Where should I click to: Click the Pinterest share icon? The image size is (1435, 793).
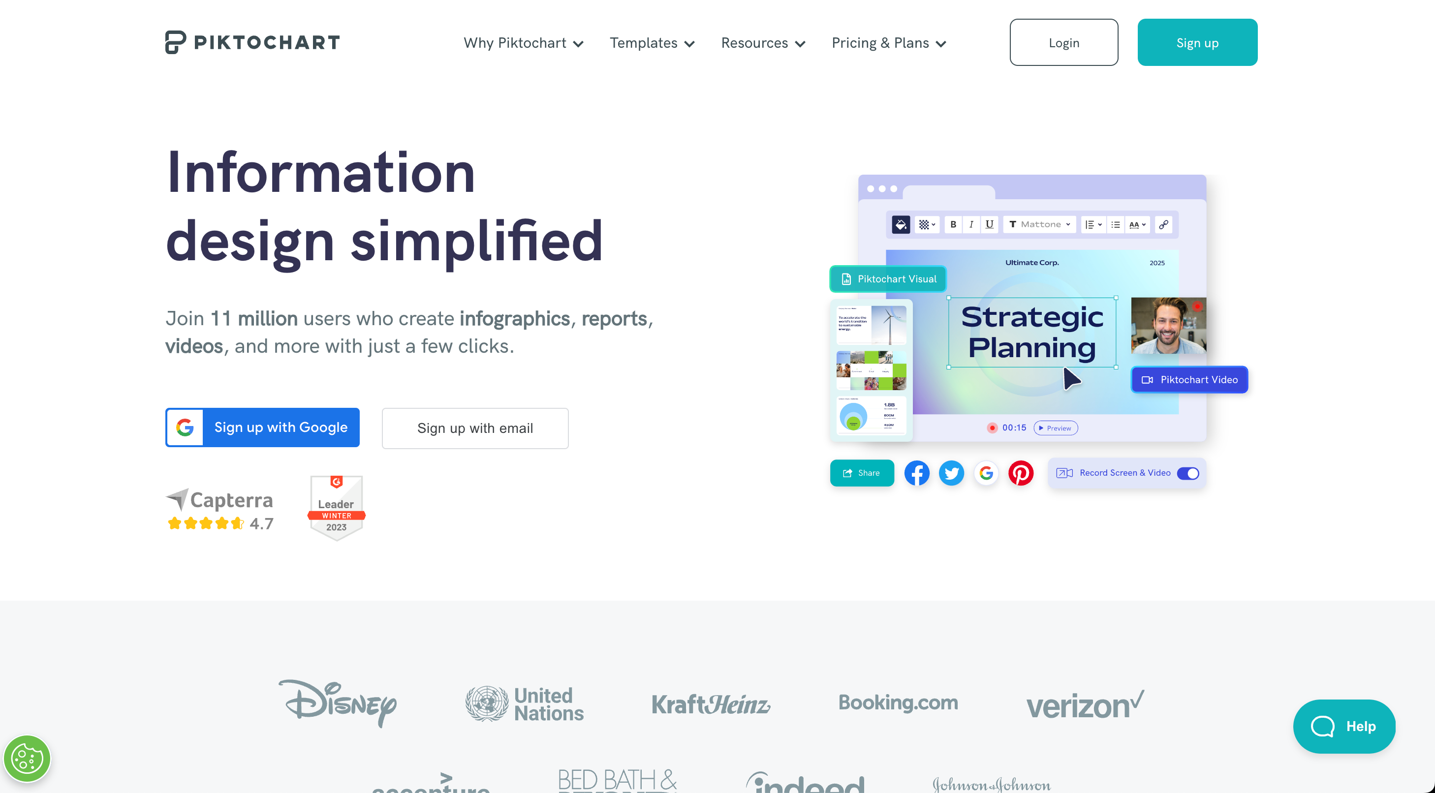(1021, 473)
